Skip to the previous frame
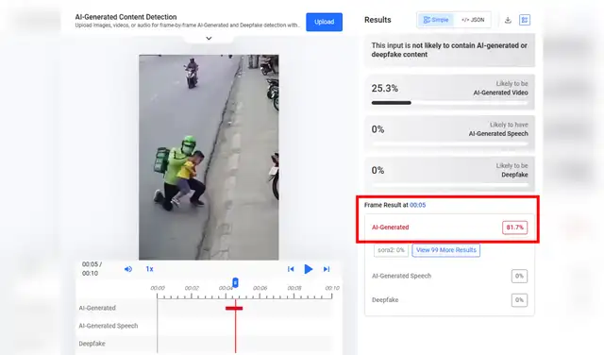Screen dimensions: 604x355 (x=291, y=269)
